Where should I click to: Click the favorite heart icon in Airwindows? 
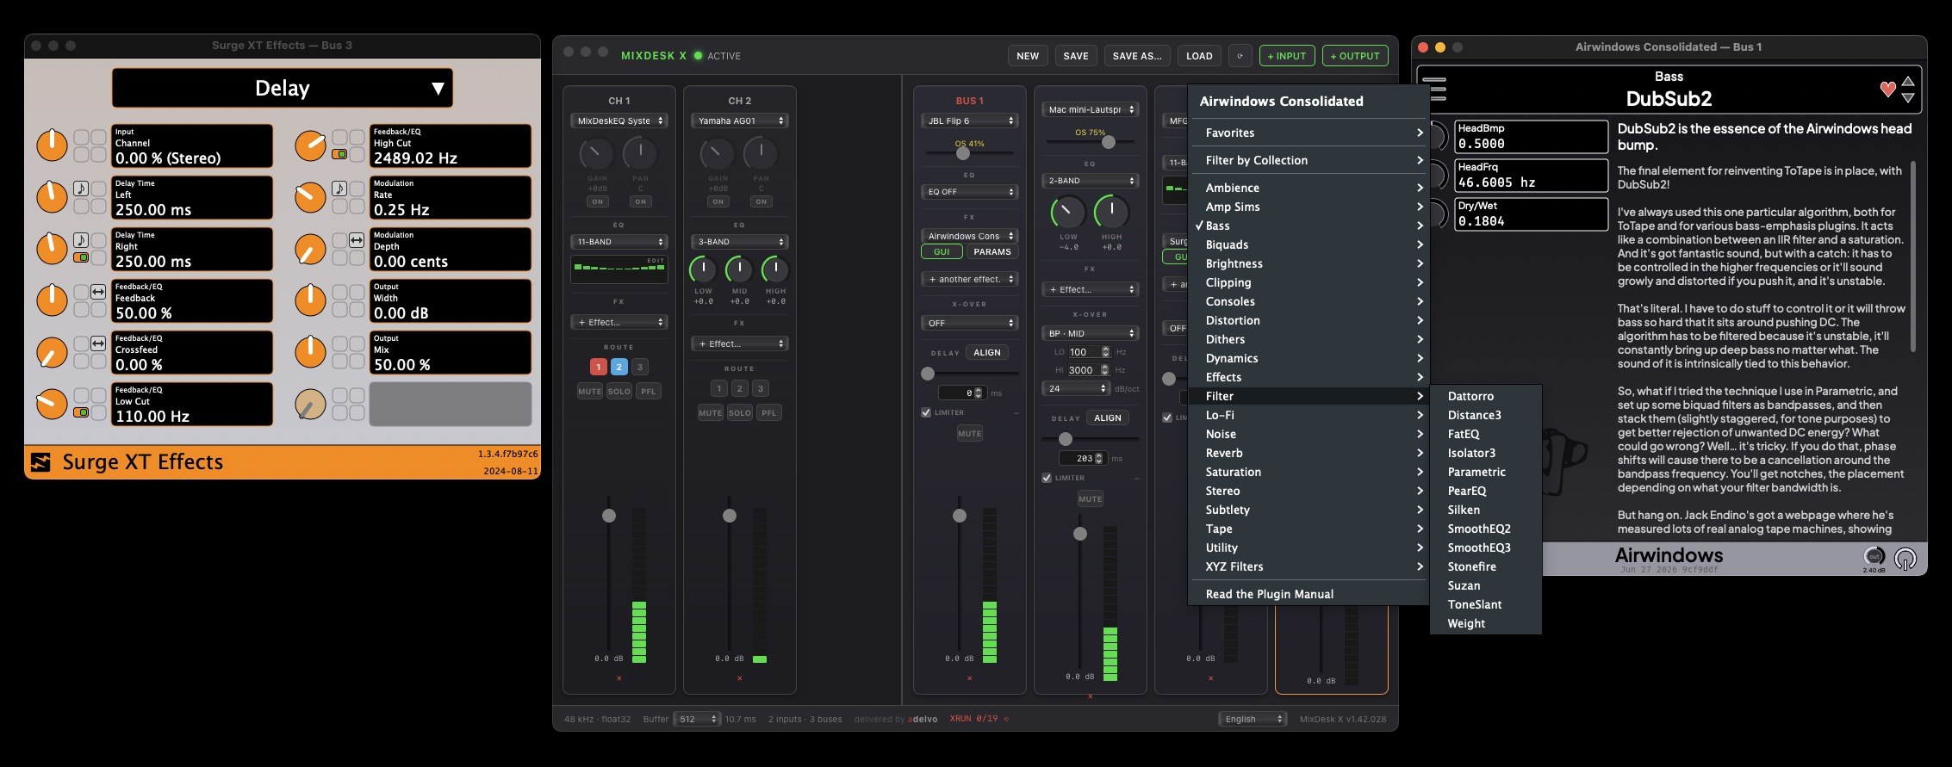[x=1887, y=89]
